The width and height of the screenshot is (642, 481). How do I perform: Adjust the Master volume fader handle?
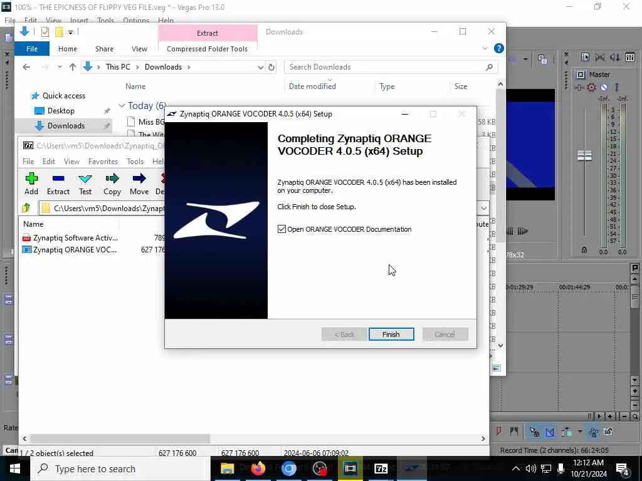pyautogui.click(x=584, y=155)
